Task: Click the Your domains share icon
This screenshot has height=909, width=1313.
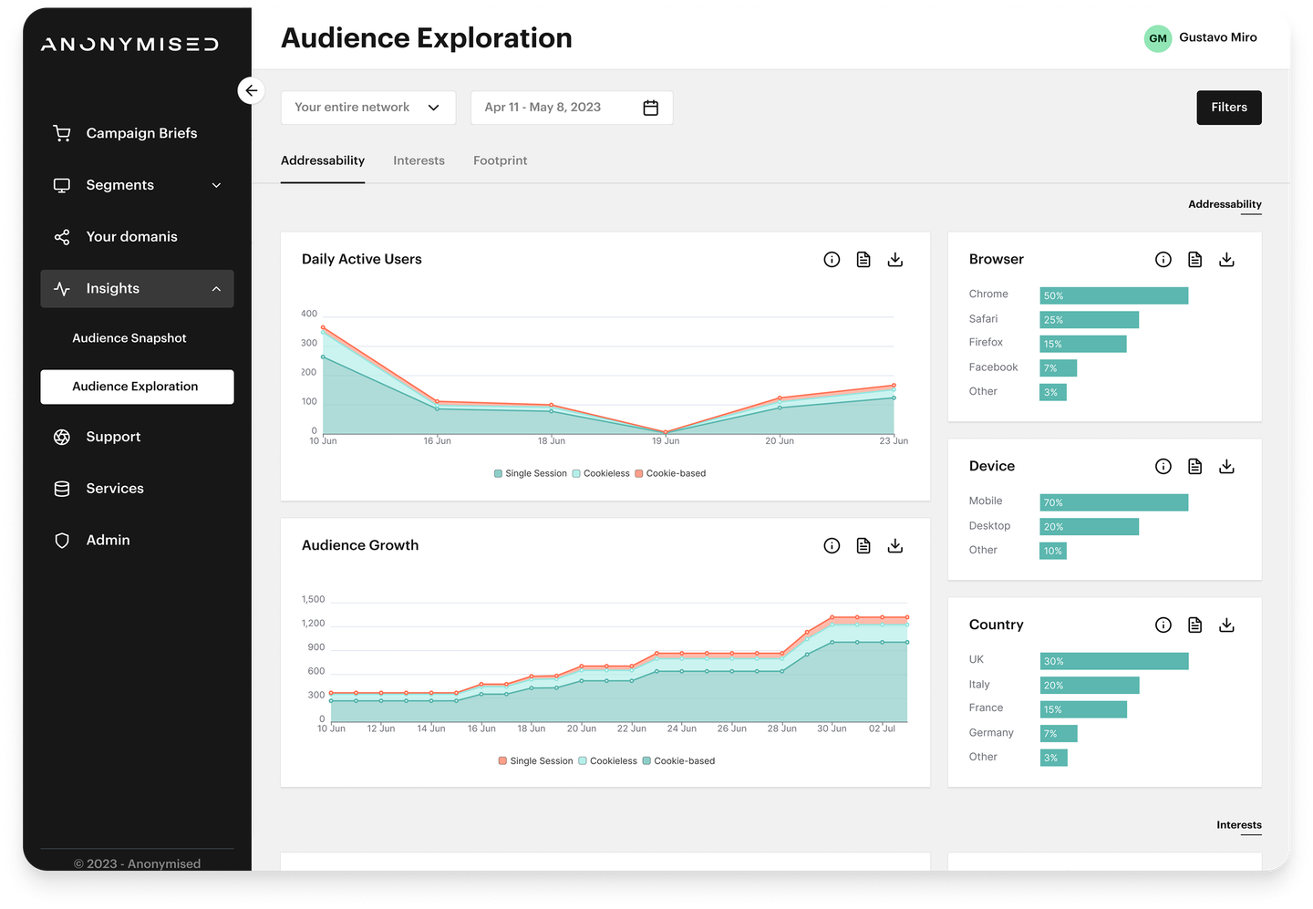Action: coord(62,237)
